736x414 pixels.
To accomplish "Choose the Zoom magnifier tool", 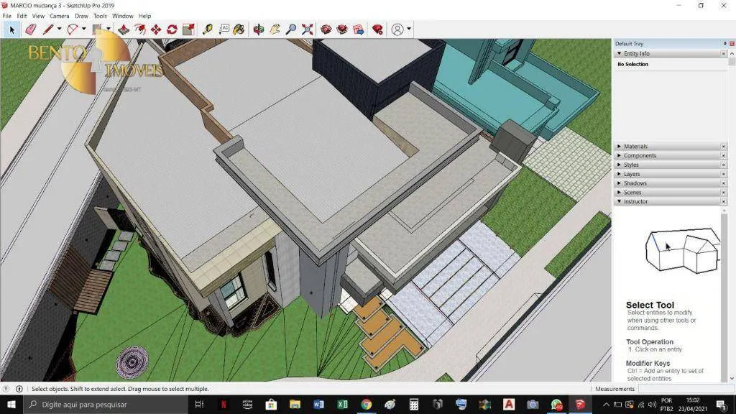I will point(291,29).
